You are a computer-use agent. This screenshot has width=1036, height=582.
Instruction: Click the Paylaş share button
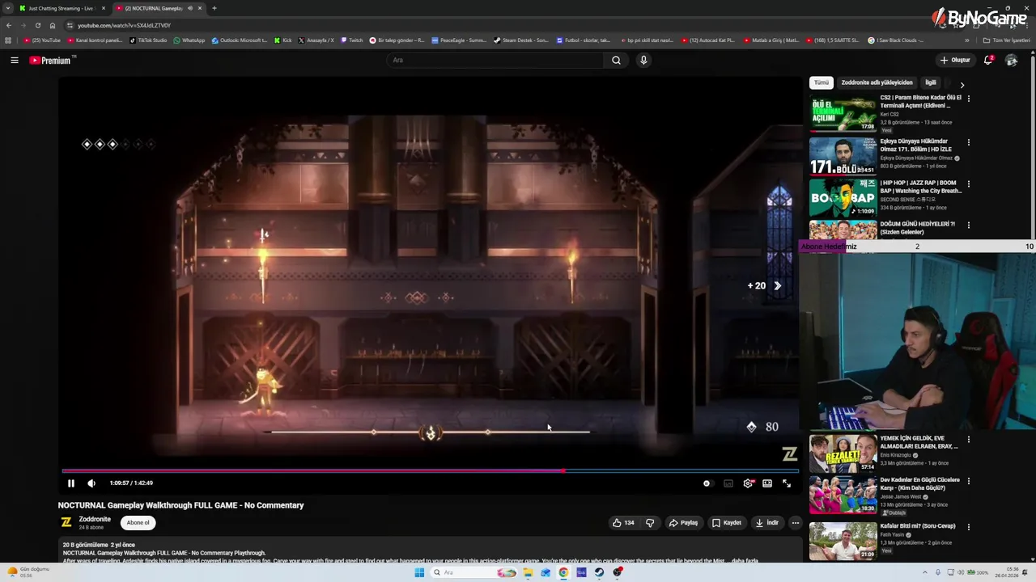click(683, 523)
